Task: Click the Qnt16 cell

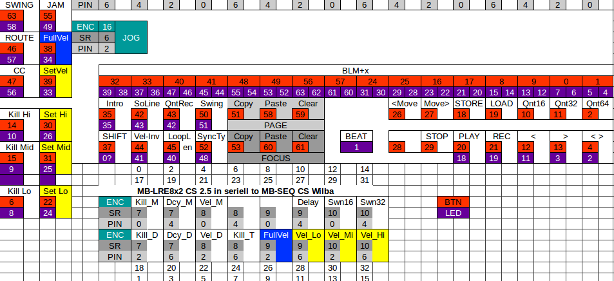Action: point(533,103)
